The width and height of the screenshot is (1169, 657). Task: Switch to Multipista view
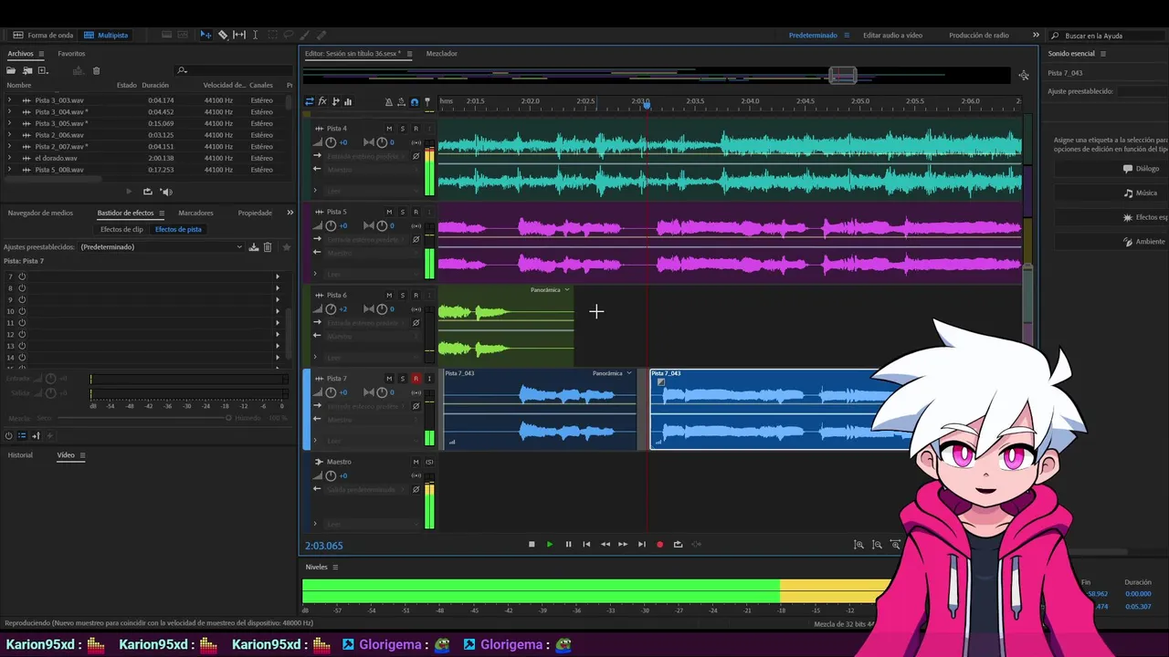pyautogui.click(x=106, y=36)
